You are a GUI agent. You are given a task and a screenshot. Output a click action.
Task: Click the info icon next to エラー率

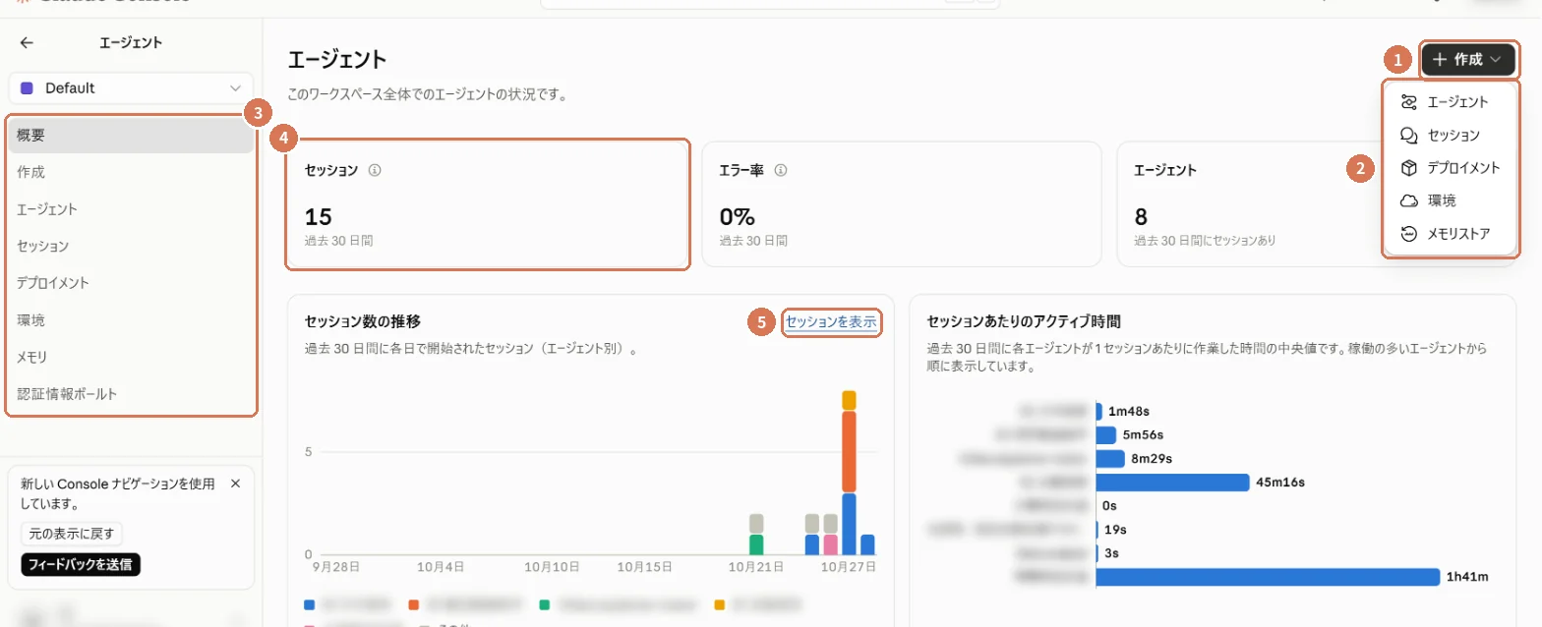[x=781, y=170]
